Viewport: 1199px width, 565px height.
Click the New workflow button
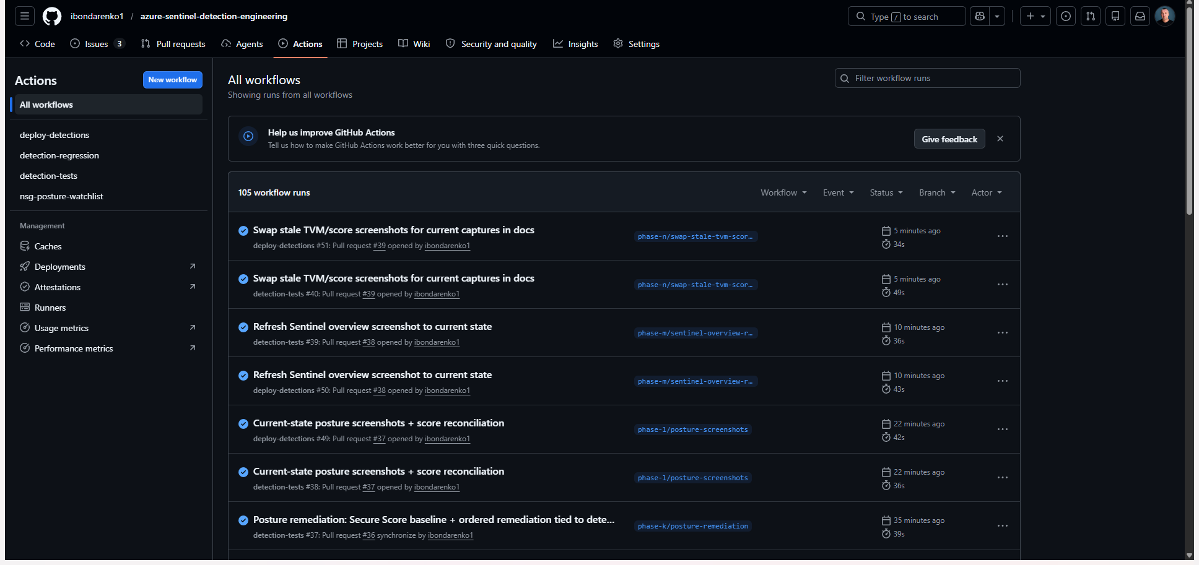(x=173, y=80)
